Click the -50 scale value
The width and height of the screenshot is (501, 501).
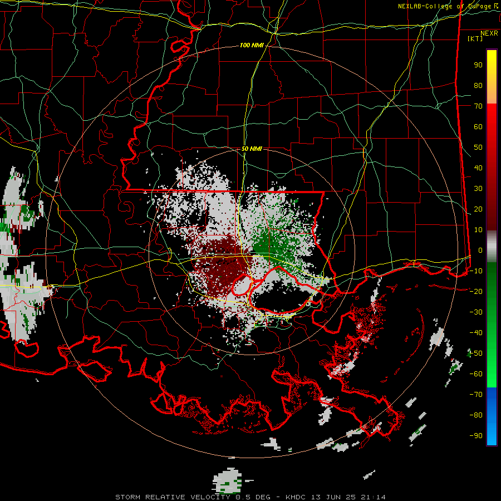[x=476, y=353]
